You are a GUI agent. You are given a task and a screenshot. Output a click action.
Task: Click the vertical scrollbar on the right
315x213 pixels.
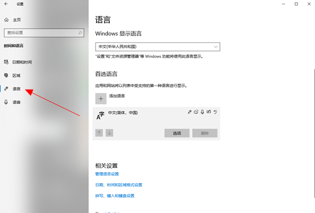tap(314, 133)
